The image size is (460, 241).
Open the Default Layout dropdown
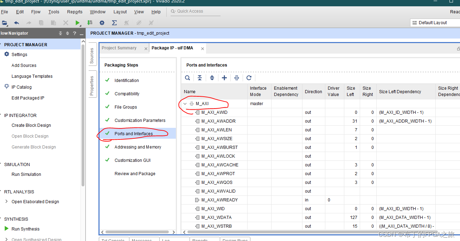[x=435, y=23]
